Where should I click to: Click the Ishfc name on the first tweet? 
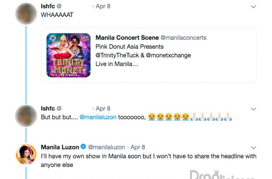pos(48,6)
